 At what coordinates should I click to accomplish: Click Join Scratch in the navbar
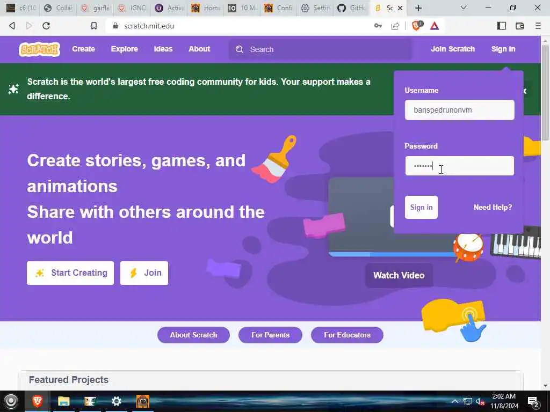click(452, 49)
